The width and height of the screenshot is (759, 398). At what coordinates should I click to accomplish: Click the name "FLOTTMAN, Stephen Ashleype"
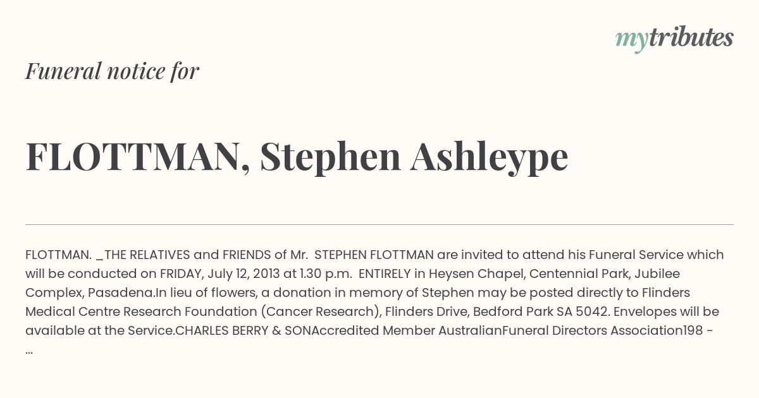(x=297, y=157)
